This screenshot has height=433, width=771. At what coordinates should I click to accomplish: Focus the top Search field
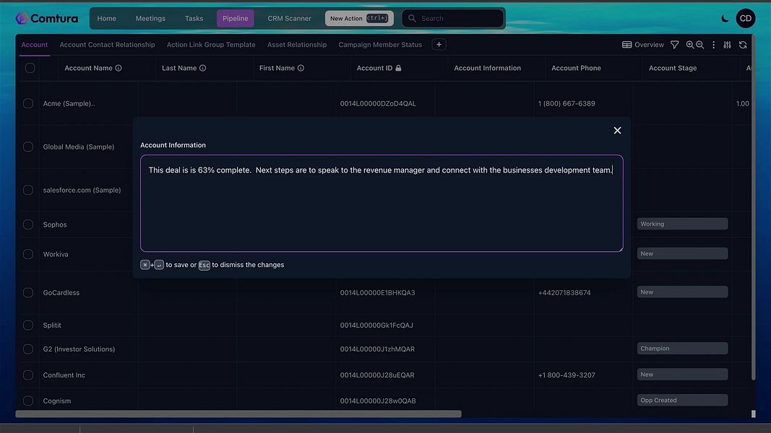point(452,18)
